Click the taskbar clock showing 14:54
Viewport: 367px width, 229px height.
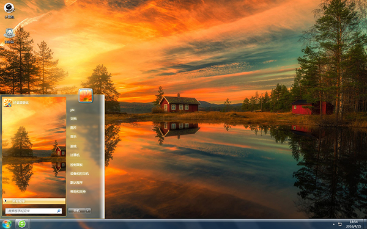pyautogui.click(x=354, y=224)
